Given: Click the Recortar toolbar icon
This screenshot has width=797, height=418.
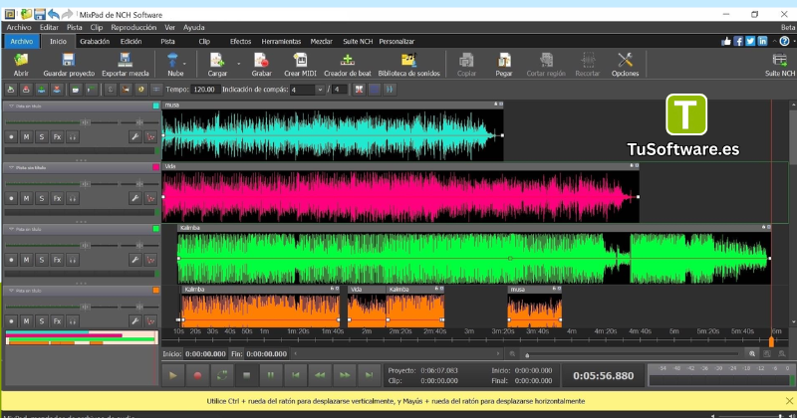Looking at the screenshot, I should pos(588,64).
